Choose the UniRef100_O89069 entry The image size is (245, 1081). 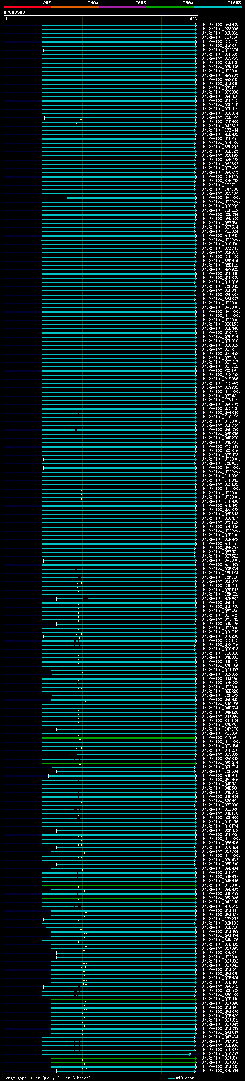click(220, 674)
